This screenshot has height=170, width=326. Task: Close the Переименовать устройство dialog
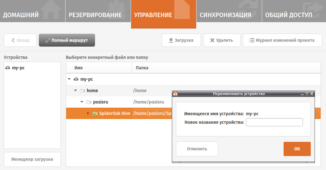point(312,94)
